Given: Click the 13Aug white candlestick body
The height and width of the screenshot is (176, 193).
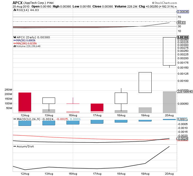Looking at the screenshot, I should click(x=49, y=101).
